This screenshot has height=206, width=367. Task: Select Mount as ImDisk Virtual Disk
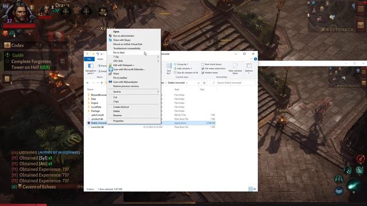127,44
